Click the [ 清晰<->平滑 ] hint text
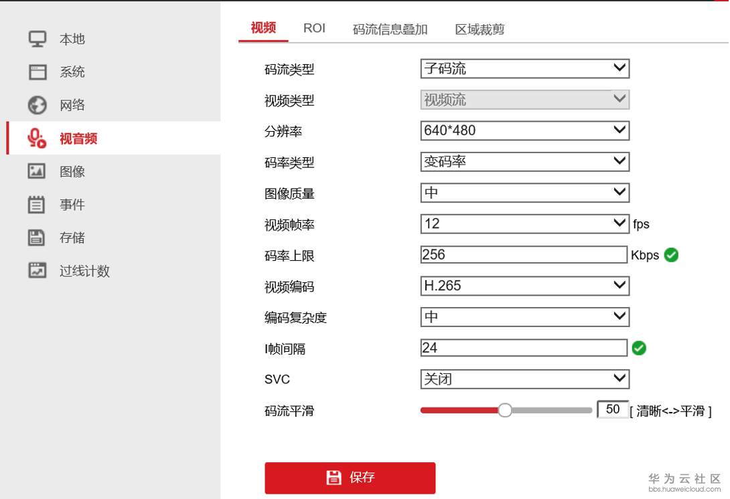 click(671, 411)
